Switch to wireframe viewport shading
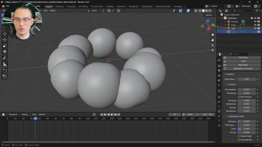 click(x=200, y=11)
